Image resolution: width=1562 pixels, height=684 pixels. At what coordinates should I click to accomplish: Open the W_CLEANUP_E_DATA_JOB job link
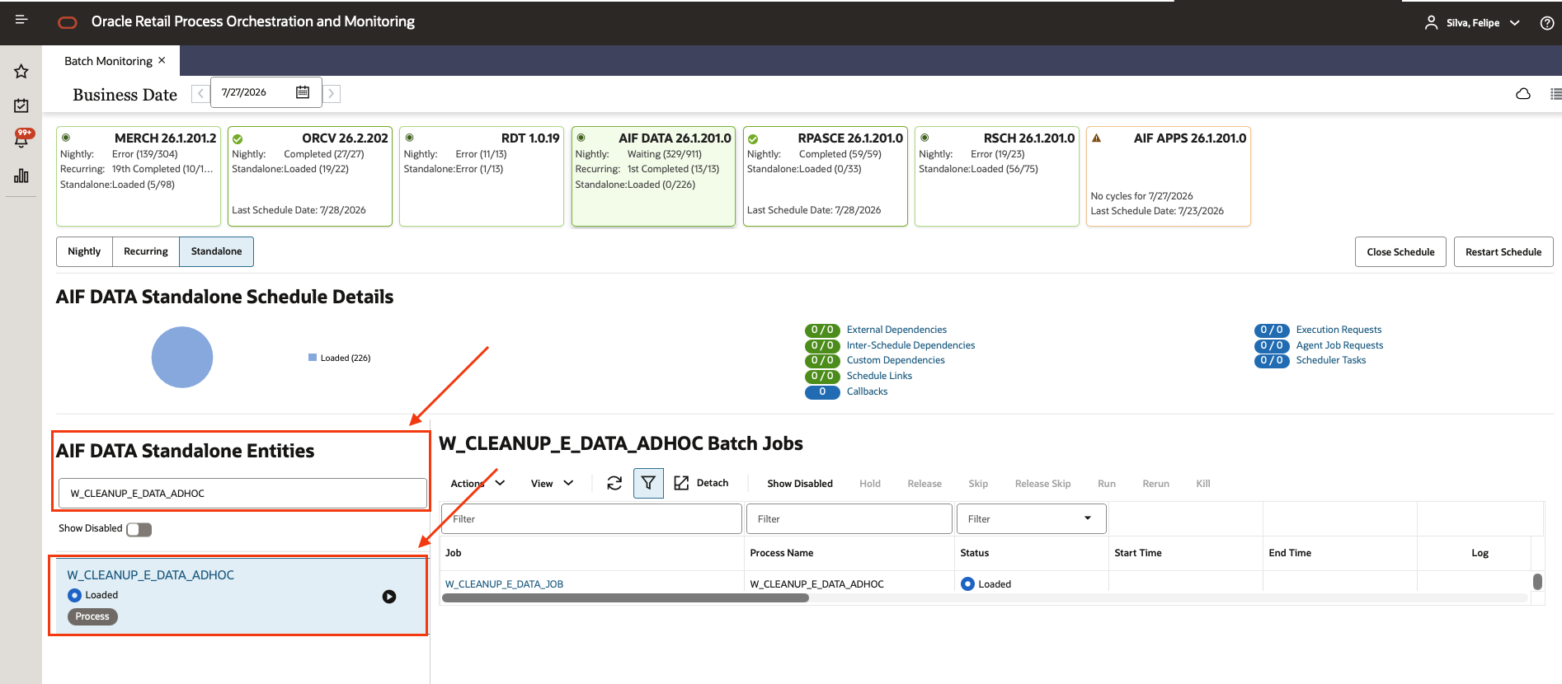[504, 584]
